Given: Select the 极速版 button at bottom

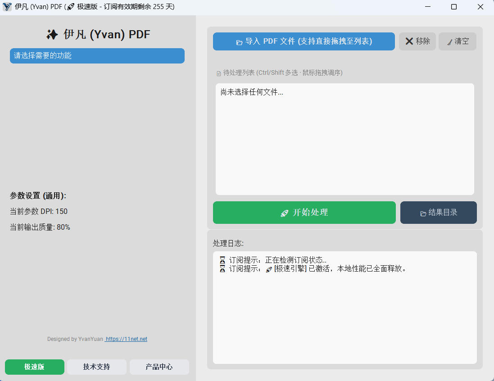Looking at the screenshot, I should pos(35,367).
